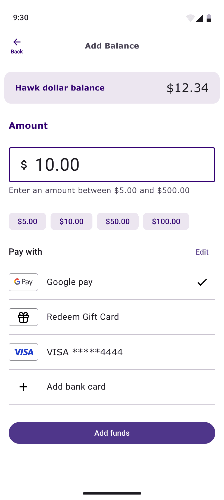
Task: Select Google pay as payment method
Action: click(x=70, y=282)
